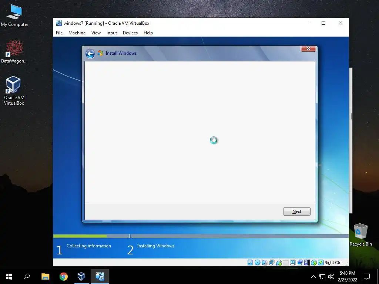Image resolution: width=379 pixels, height=284 pixels.
Task: Close the Install Windows dialog with red X
Action: point(308,48)
